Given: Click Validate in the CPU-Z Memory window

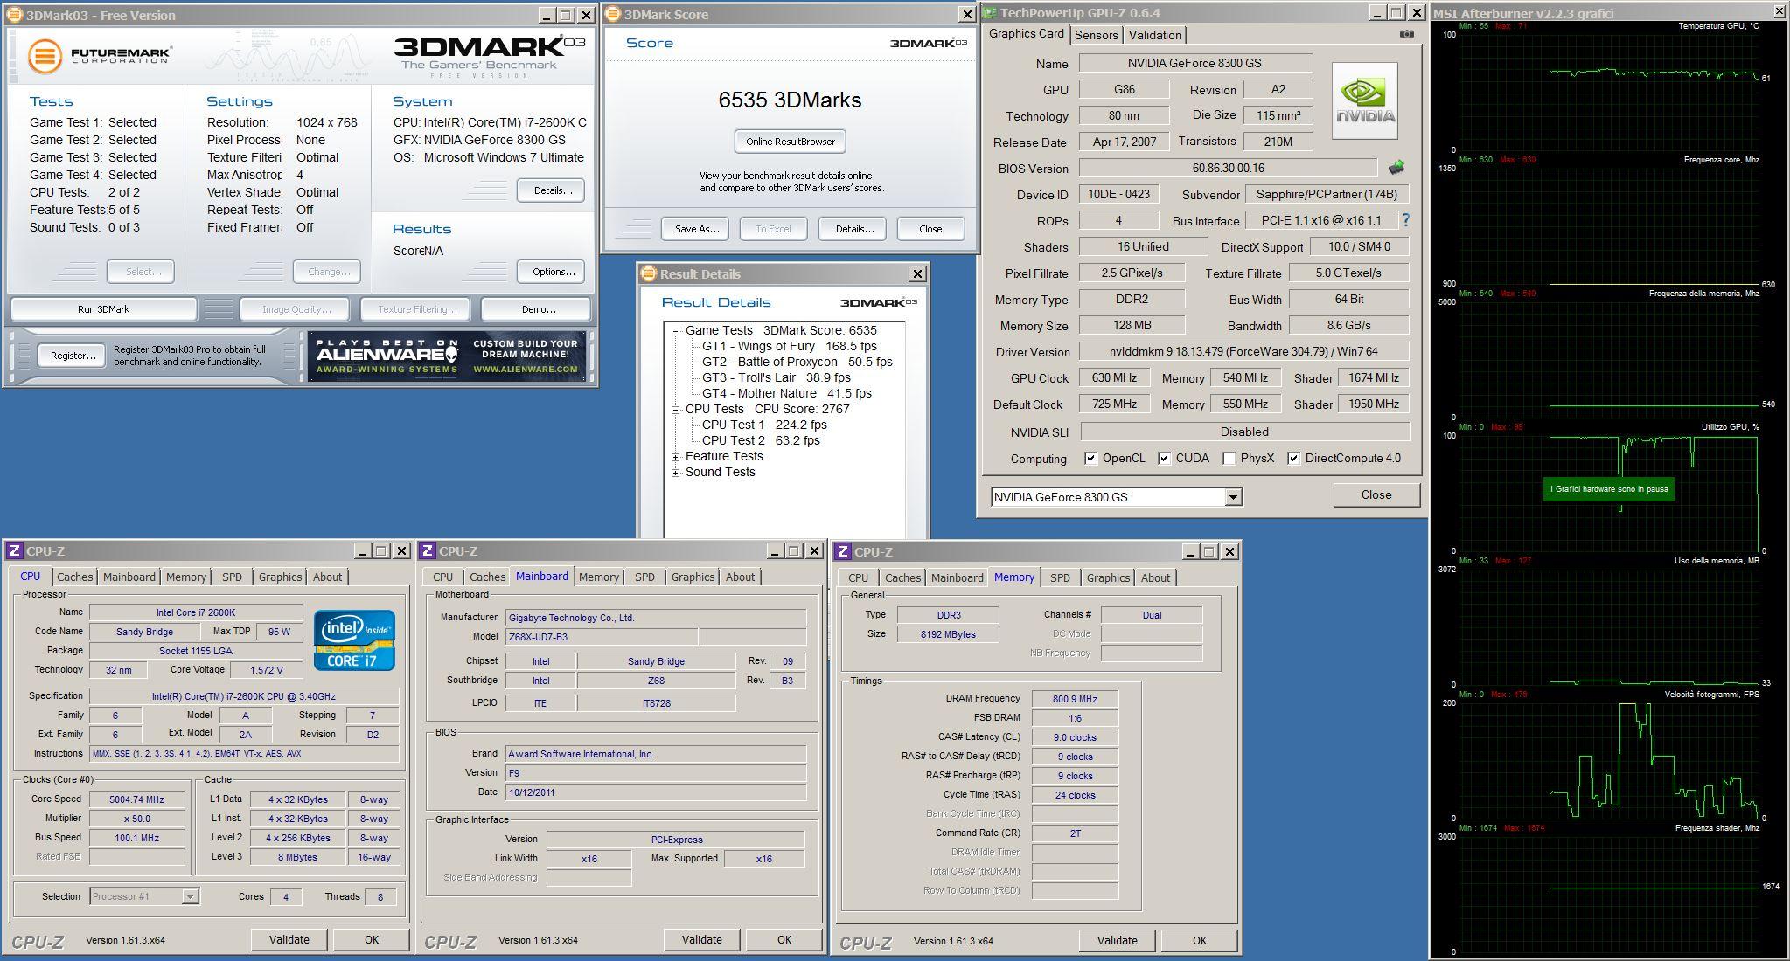Looking at the screenshot, I should 1117,941.
